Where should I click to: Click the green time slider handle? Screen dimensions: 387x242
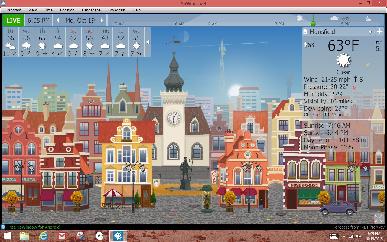pos(313,24)
